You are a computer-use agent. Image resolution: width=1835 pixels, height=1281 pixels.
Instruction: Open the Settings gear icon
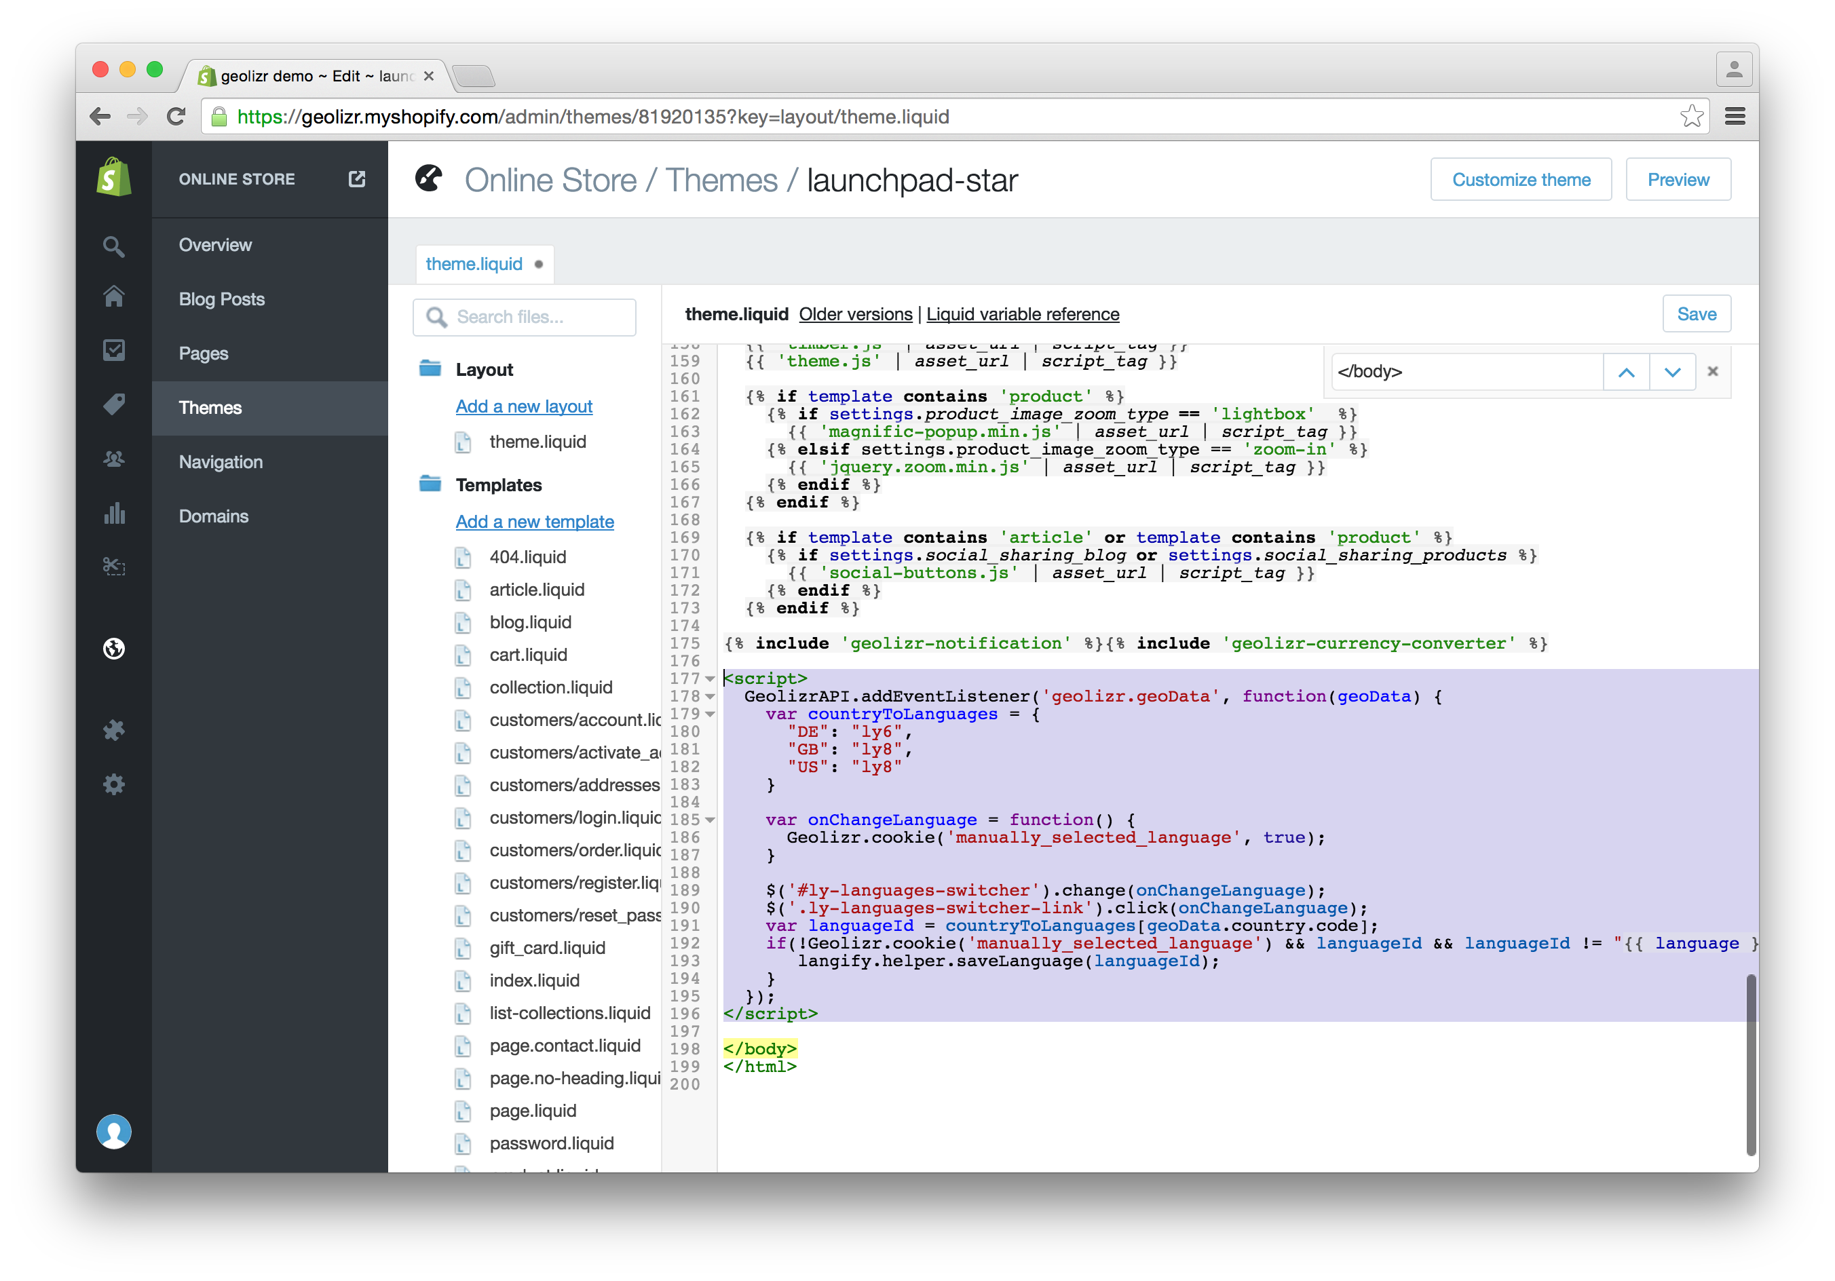(113, 785)
